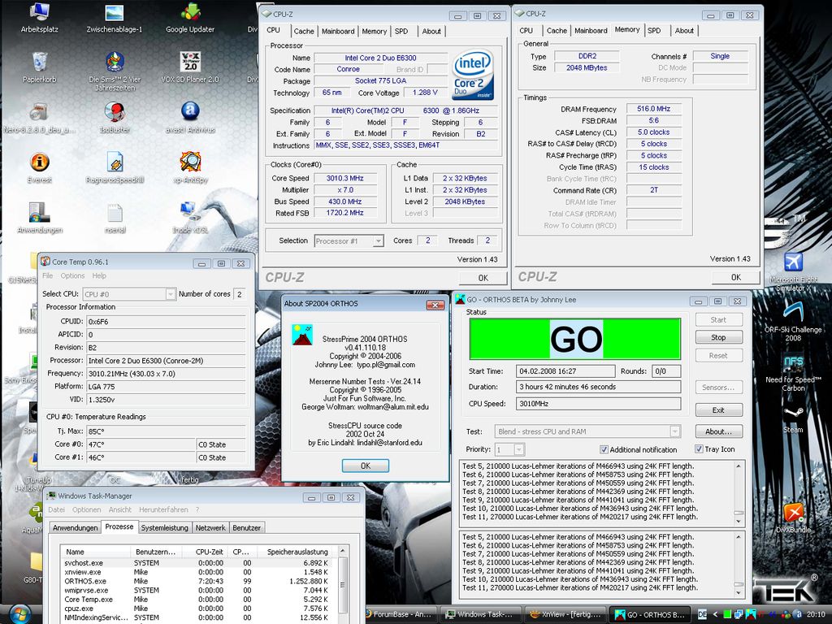Close the About SP2004 ORTHOS dialog
Screen dimensions: 832x624
[435, 305]
